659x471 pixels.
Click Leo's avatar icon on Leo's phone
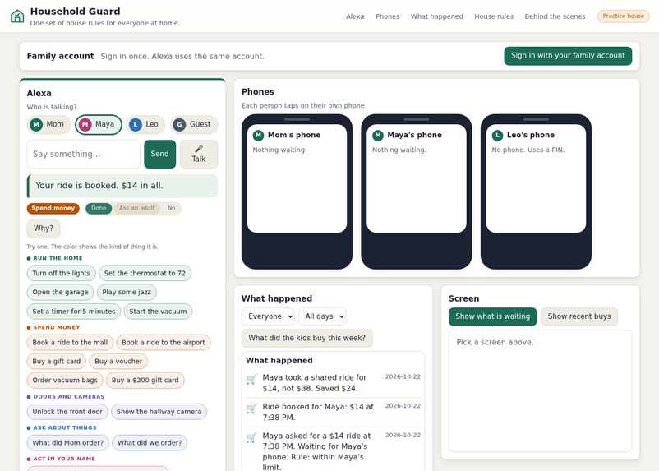pyautogui.click(x=497, y=135)
